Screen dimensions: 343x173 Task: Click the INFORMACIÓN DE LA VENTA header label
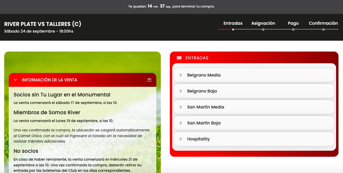pos(49,80)
